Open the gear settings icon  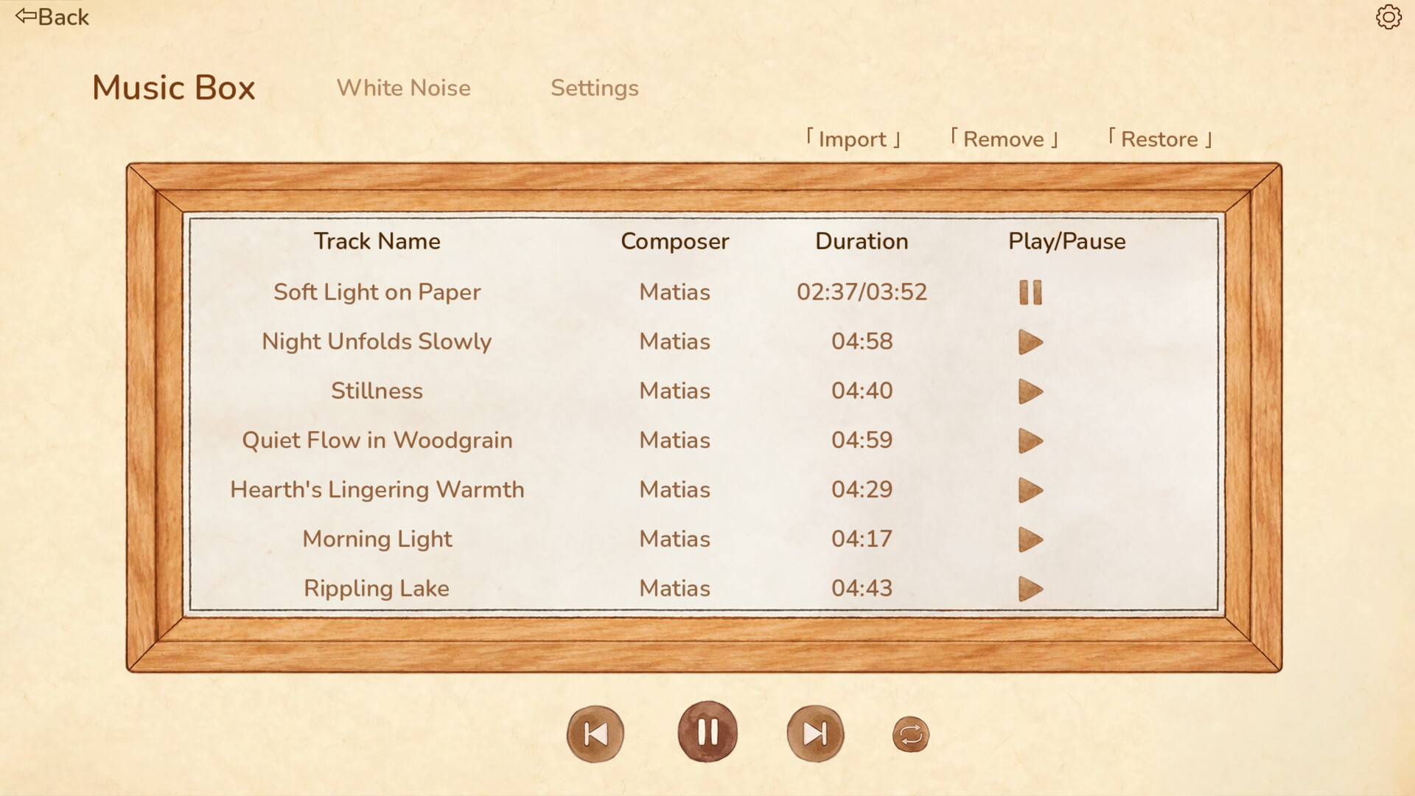(1388, 17)
